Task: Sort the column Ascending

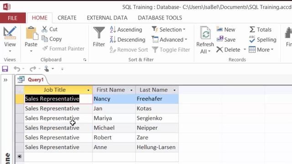Action: point(126,30)
